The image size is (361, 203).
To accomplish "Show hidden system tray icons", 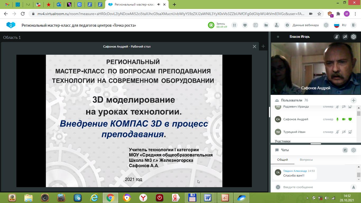I will (x=307, y=198).
